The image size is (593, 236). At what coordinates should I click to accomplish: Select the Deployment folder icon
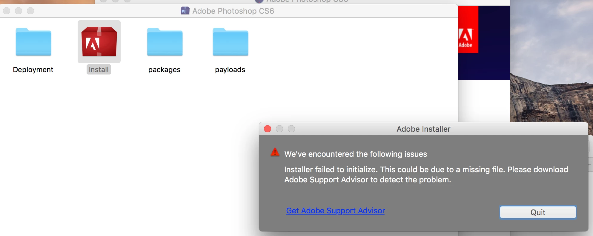(x=33, y=42)
